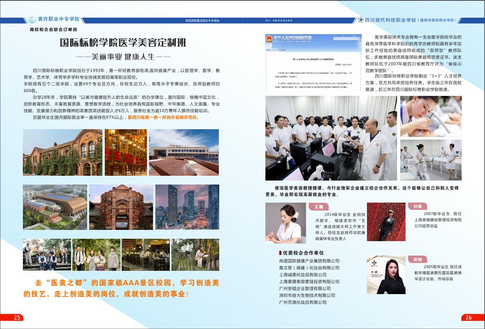Image resolution: width=485 pixels, height=329 pixels.
Task: Open the 教育部 website screenshot
Action: [312, 63]
